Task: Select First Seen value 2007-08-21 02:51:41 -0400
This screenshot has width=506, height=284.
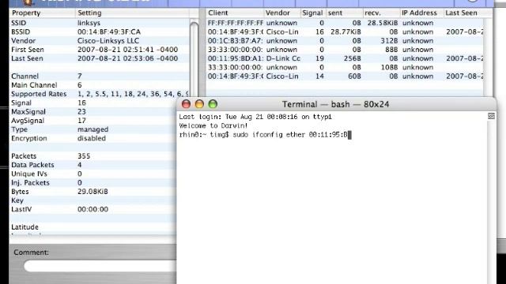Action: coord(127,50)
